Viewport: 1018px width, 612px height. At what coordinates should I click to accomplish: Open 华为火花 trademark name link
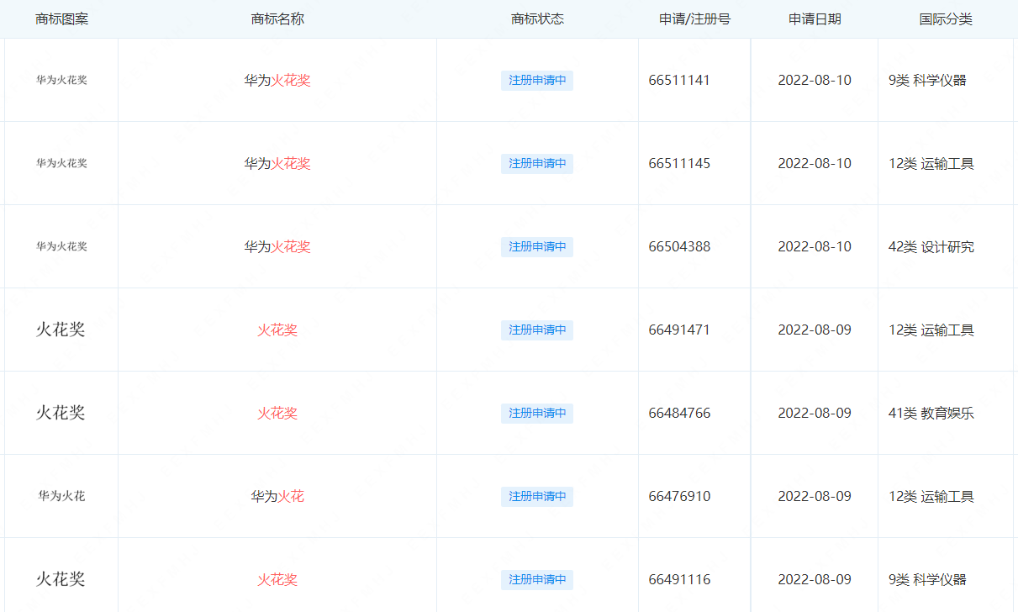coord(277,497)
